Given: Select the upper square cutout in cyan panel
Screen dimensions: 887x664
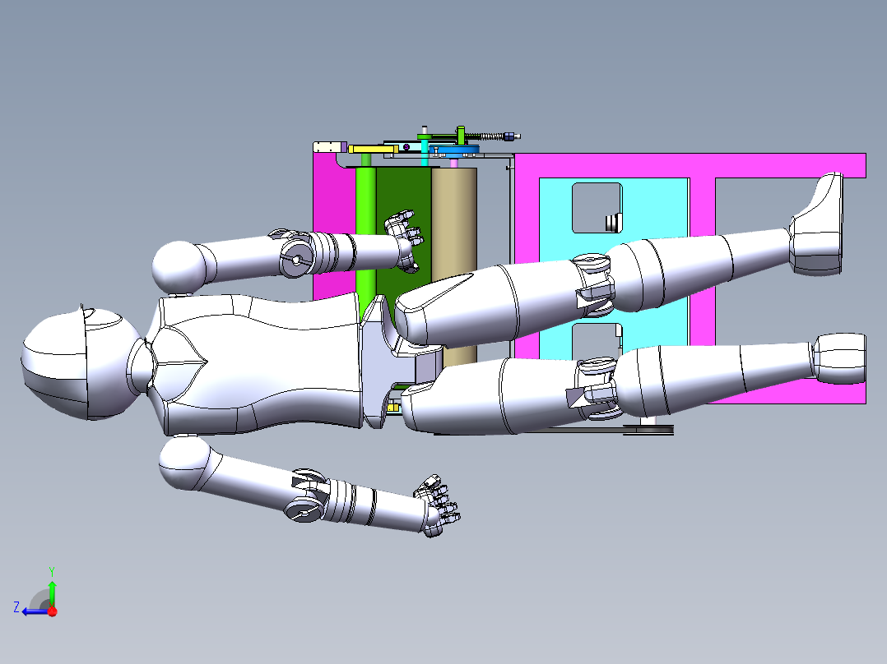Looking at the screenshot, I should [x=597, y=207].
